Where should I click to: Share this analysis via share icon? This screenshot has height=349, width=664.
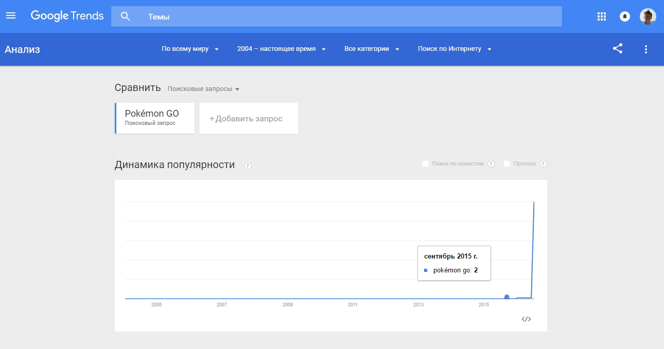pyautogui.click(x=618, y=49)
